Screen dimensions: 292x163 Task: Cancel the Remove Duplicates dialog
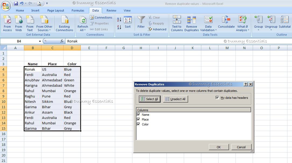click(241, 147)
